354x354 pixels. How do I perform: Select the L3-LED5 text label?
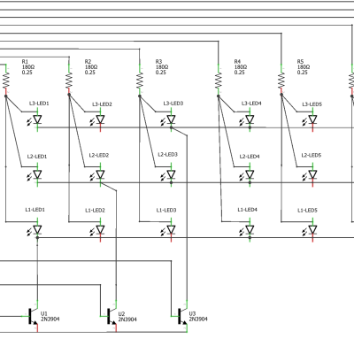coord(312,104)
